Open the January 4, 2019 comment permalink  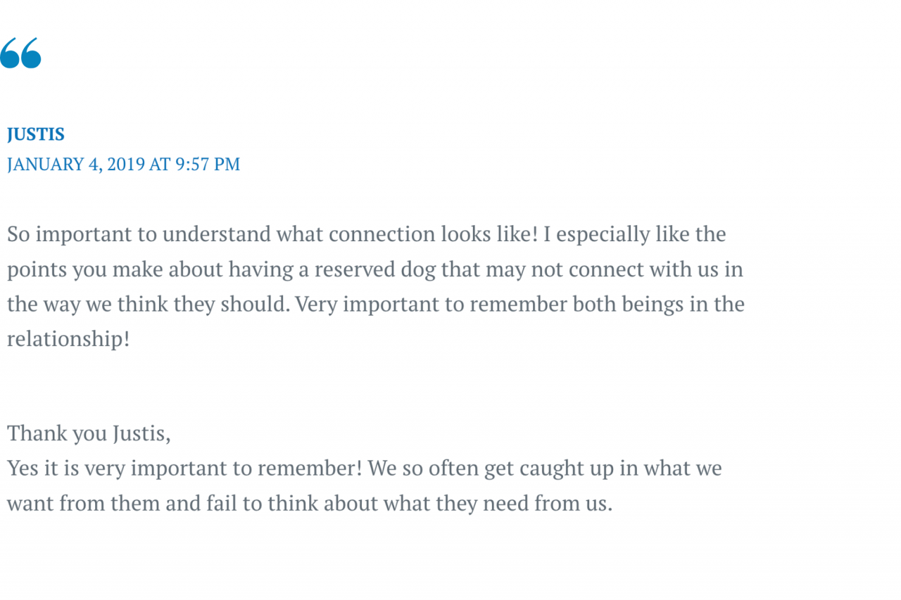click(123, 165)
